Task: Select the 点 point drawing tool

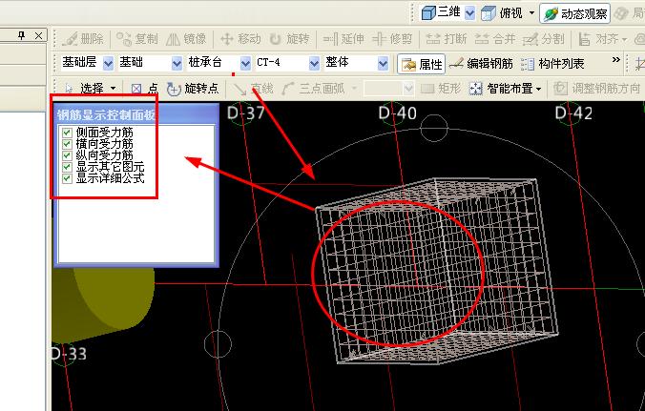Action: pyautogui.click(x=144, y=89)
